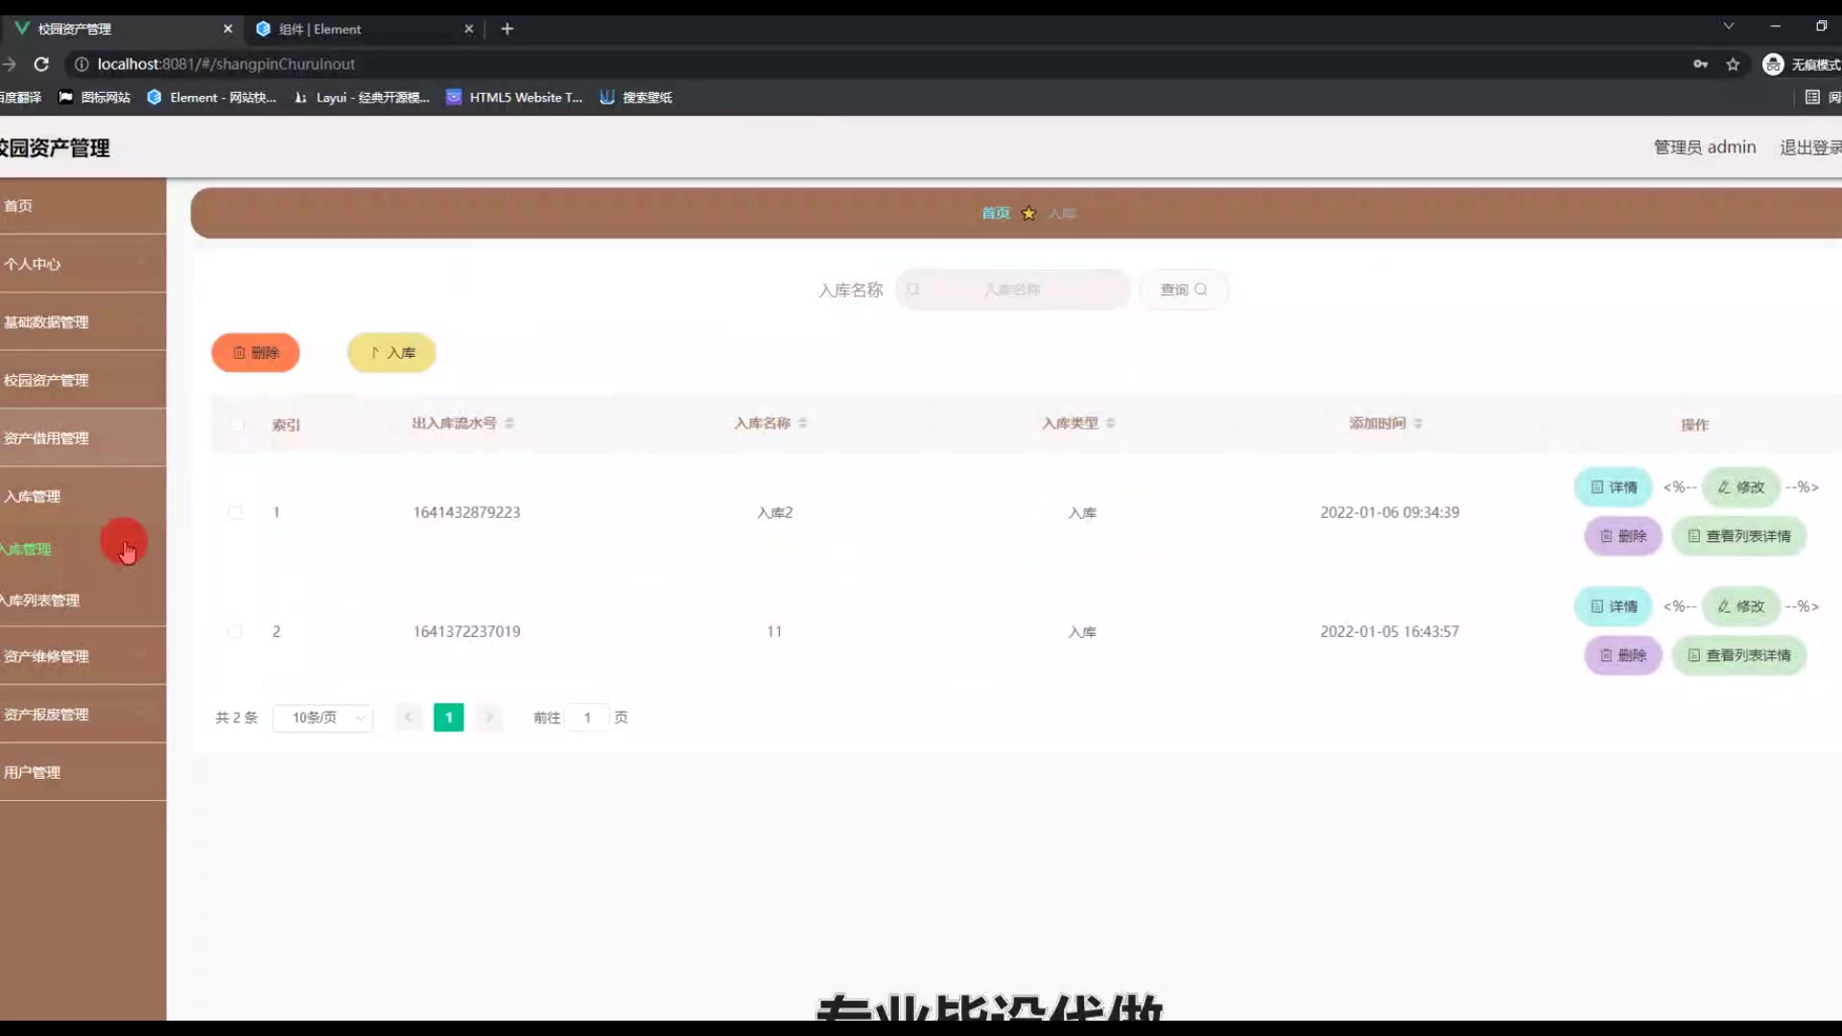Click the orange 删除 batch button

pos(255,353)
